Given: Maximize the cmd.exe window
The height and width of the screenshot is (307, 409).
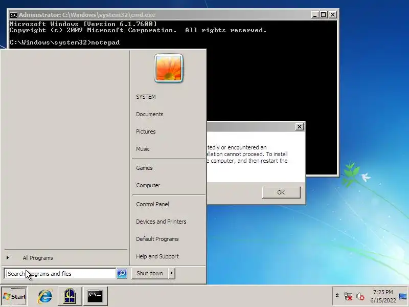Looking at the screenshot, I should coord(324,15).
